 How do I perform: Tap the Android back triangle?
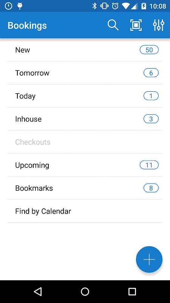click(x=38, y=291)
